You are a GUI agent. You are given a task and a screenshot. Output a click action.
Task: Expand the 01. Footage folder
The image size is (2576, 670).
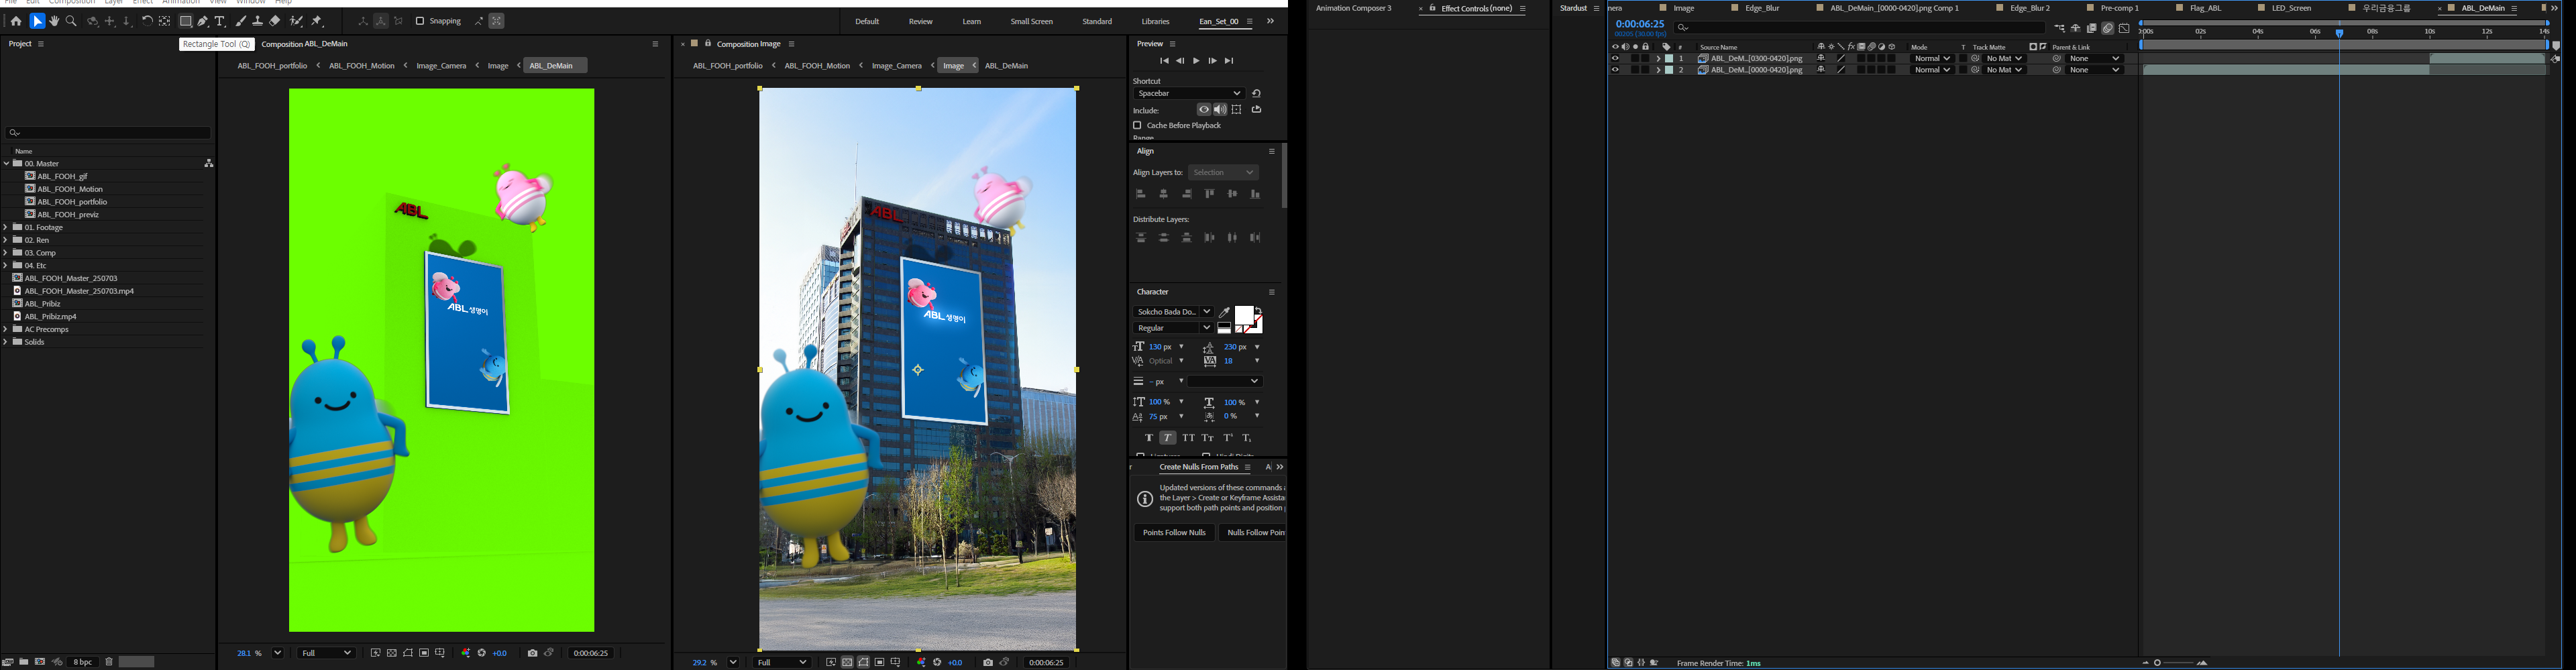tap(6, 228)
